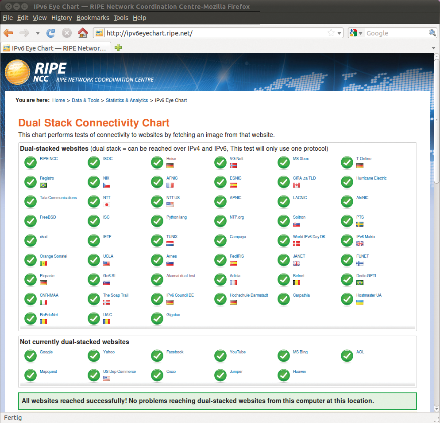Click the search magnifier icon in the Google box
Screen dimensions: 440x423
click(432, 33)
